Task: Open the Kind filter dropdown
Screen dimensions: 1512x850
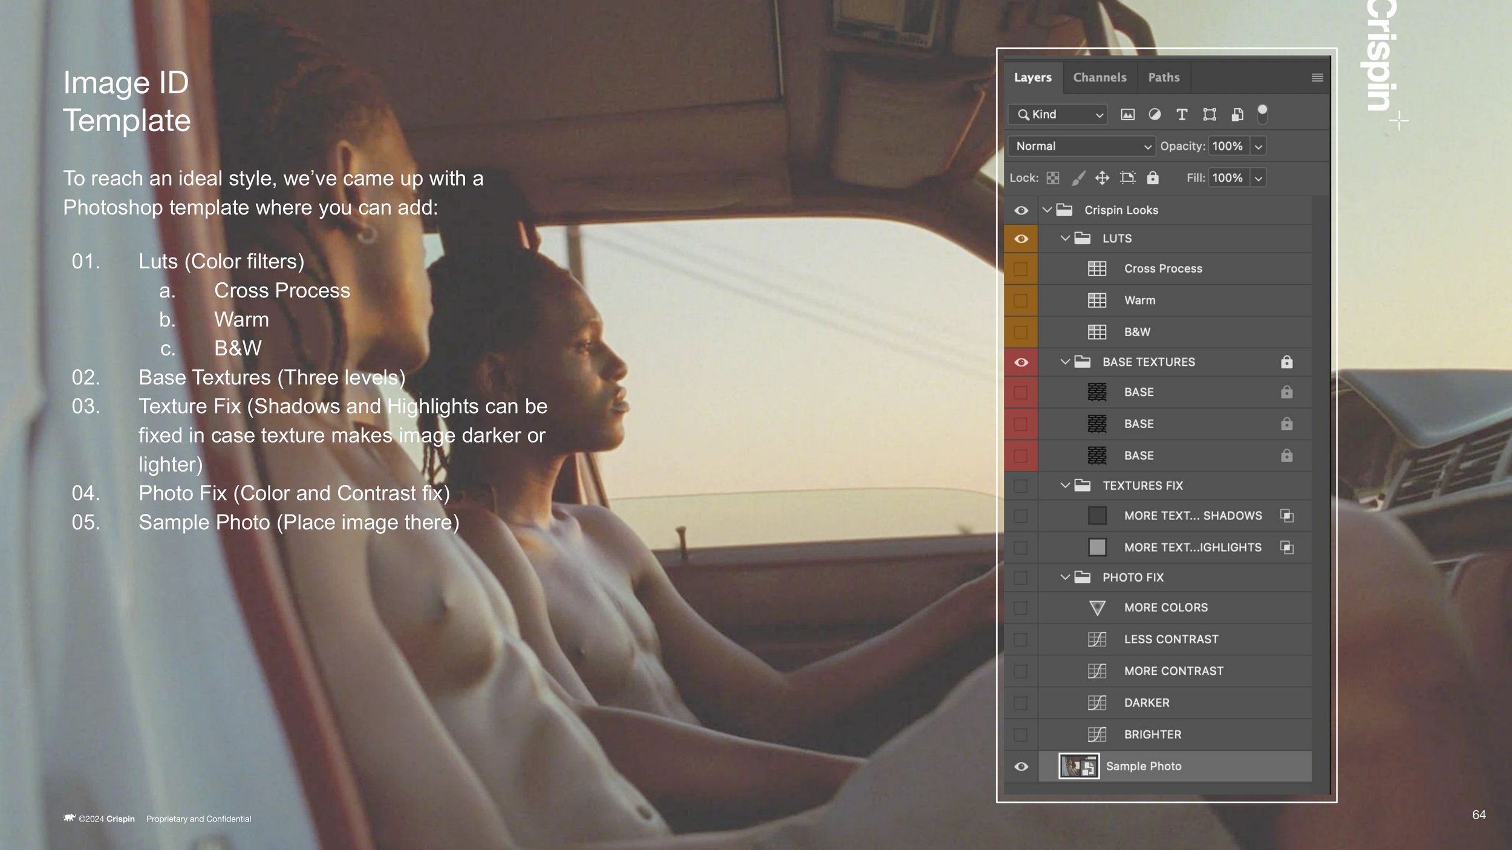Action: pyautogui.click(x=1057, y=115)
